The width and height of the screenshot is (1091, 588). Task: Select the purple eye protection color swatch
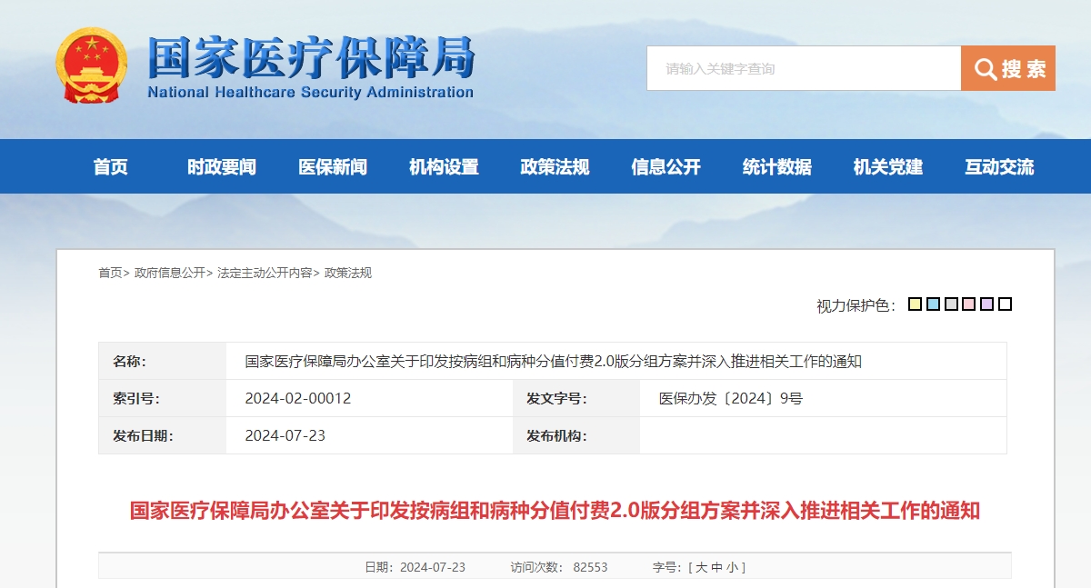click(986, 304)
